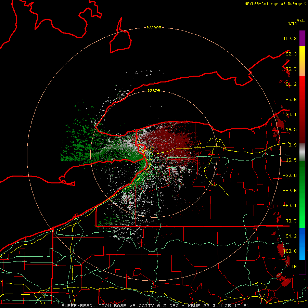Click the VEL legend title

300,21
